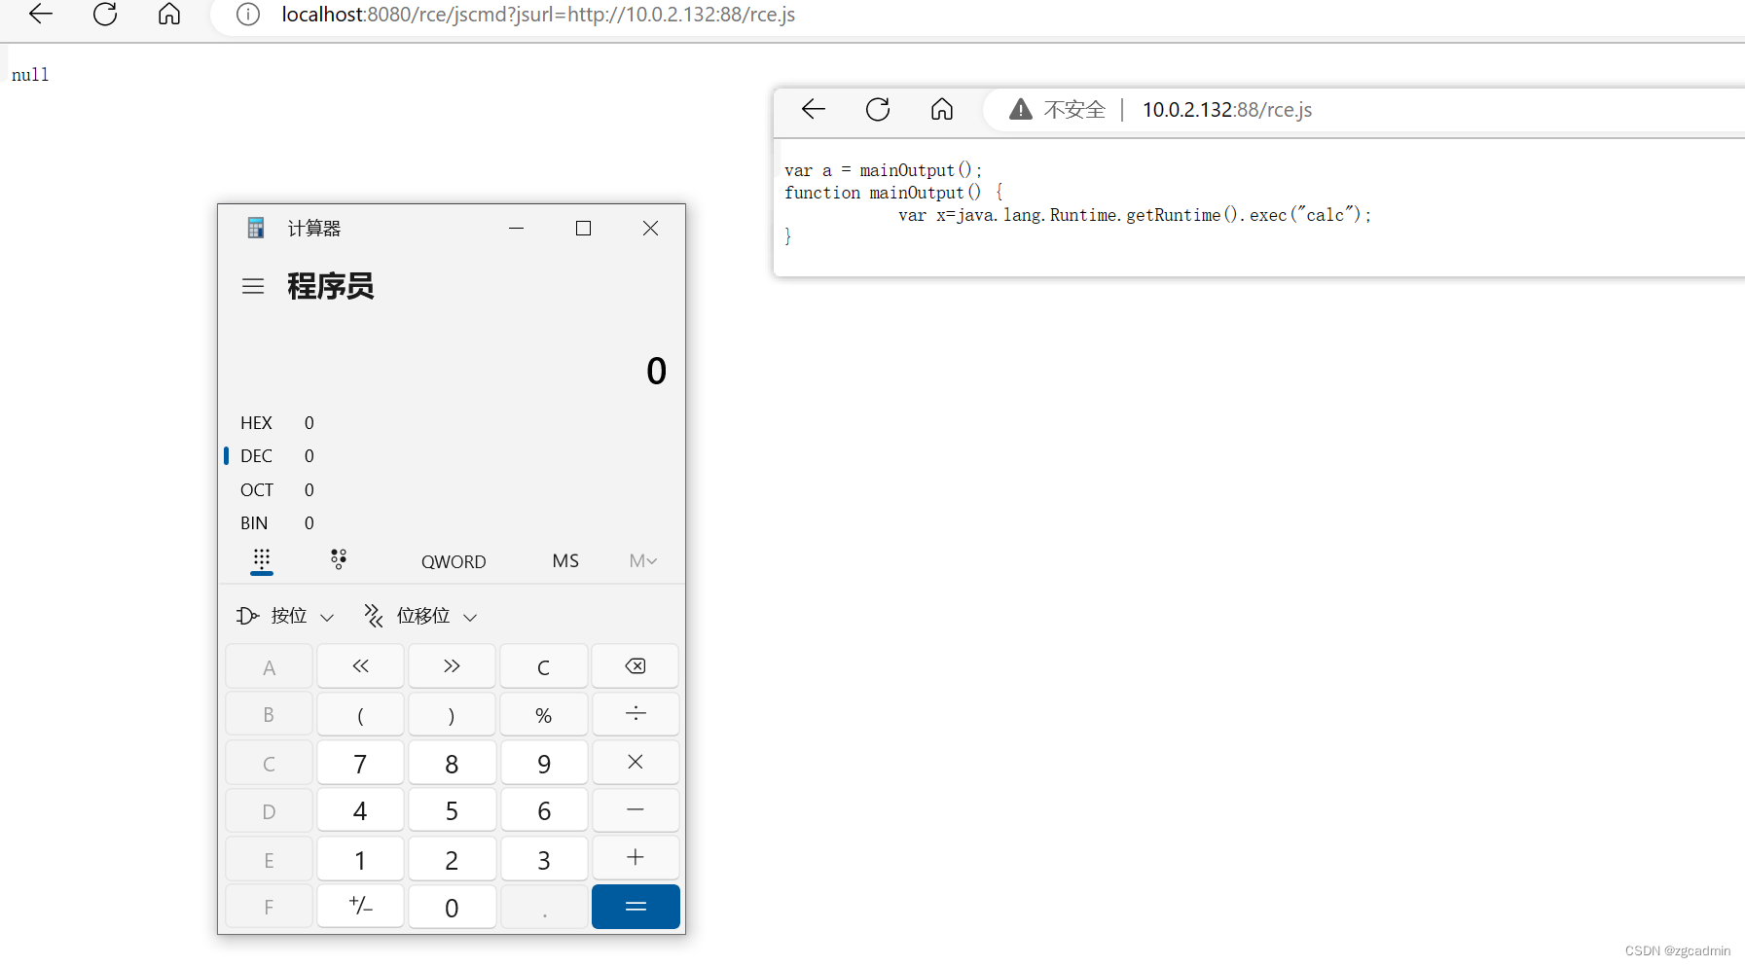Screen dimensions: 1745x967
Task: Click the multiply operator key
Action: [636, 763]
